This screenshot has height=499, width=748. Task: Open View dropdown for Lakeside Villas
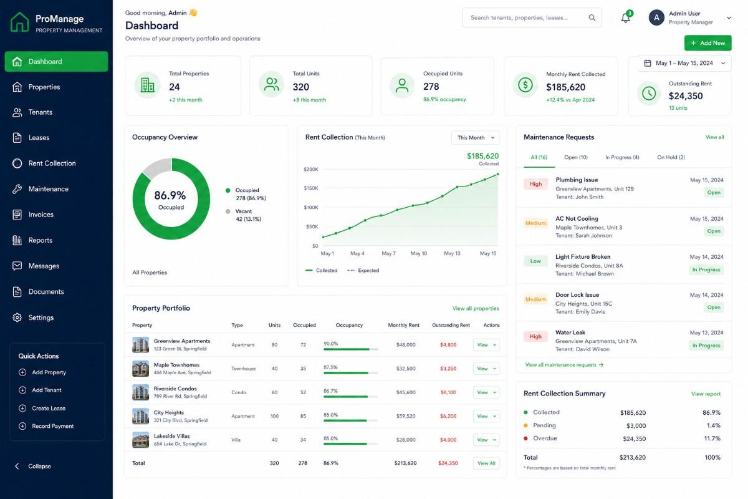coord(486,440)
